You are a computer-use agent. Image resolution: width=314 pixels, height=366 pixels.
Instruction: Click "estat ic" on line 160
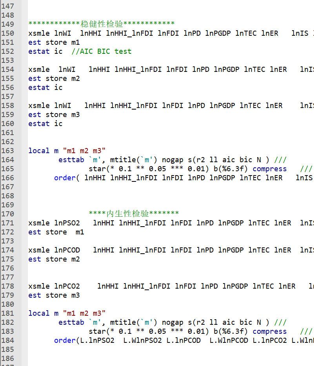45,124
